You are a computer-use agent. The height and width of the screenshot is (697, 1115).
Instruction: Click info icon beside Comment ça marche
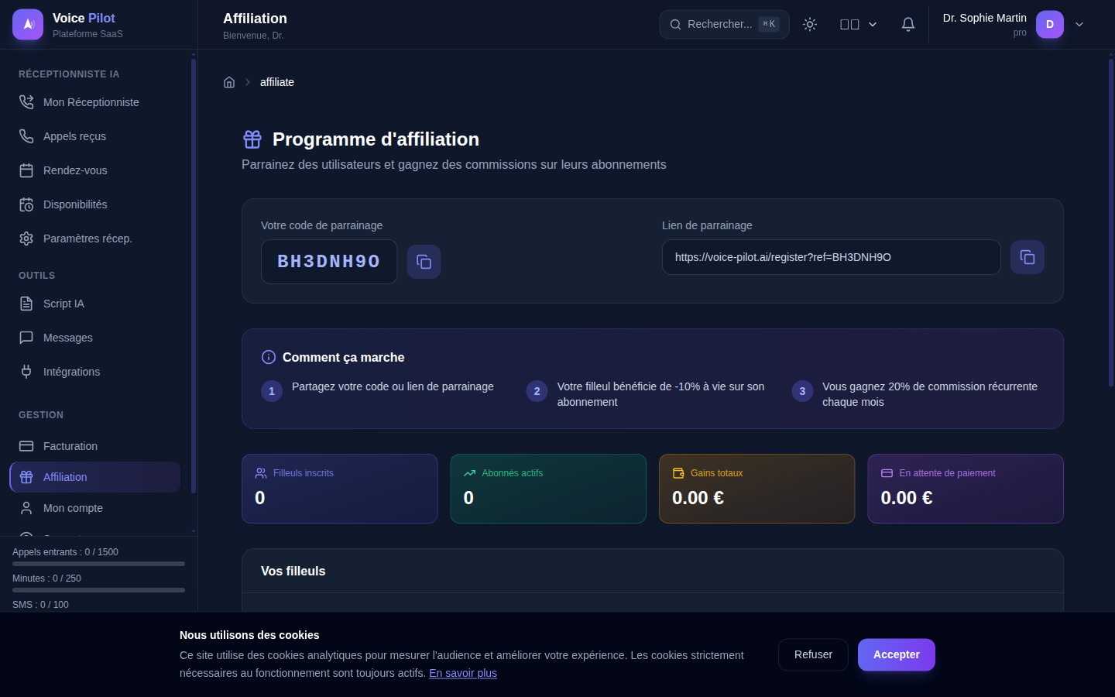tap(269, 357)
